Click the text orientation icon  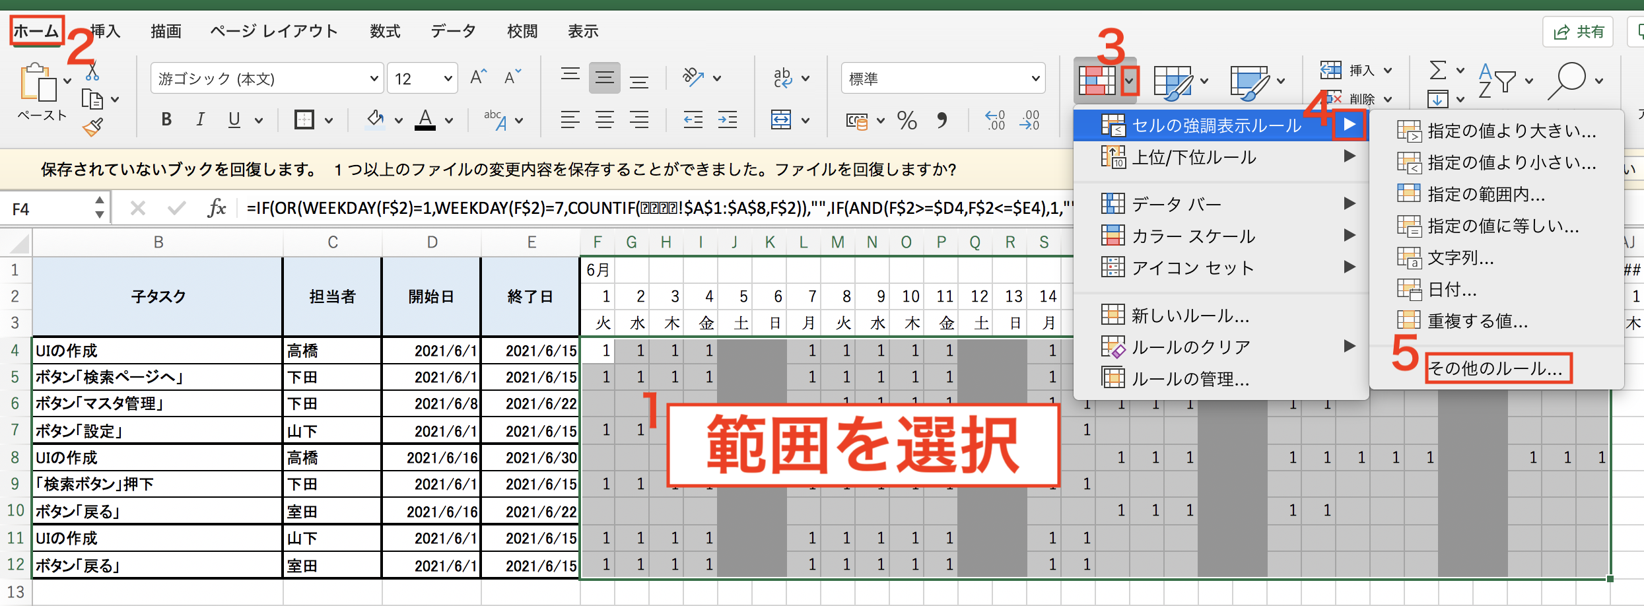[693, 77]
